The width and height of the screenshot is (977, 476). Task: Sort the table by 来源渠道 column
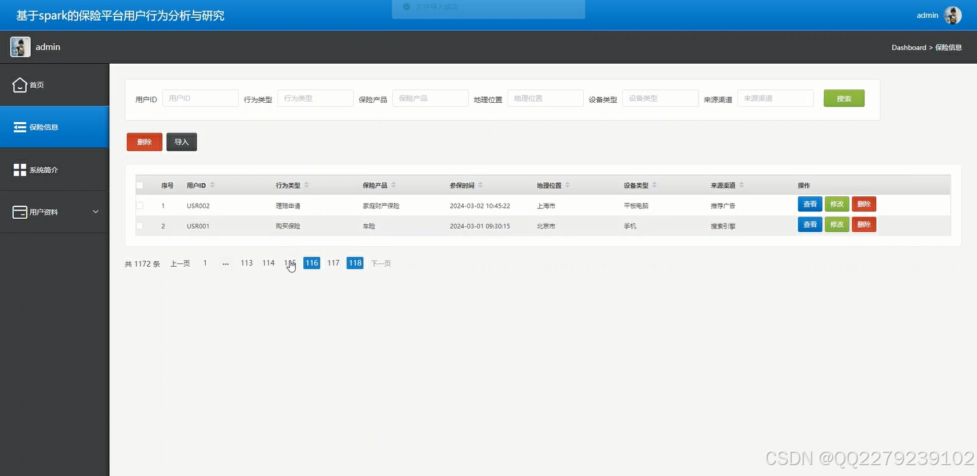742,185
